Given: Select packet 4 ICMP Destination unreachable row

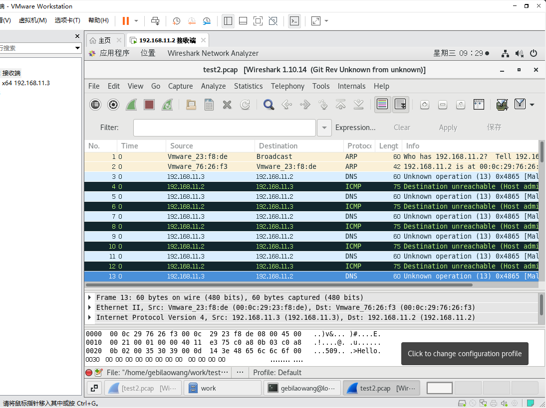Looking at the screenshot, I should coord(311,187).
